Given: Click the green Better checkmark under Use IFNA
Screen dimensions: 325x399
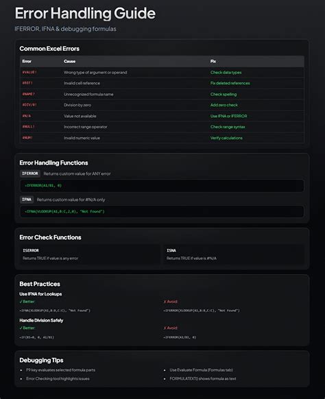Looking at the screenshot, I should click(x=27, y=302).
